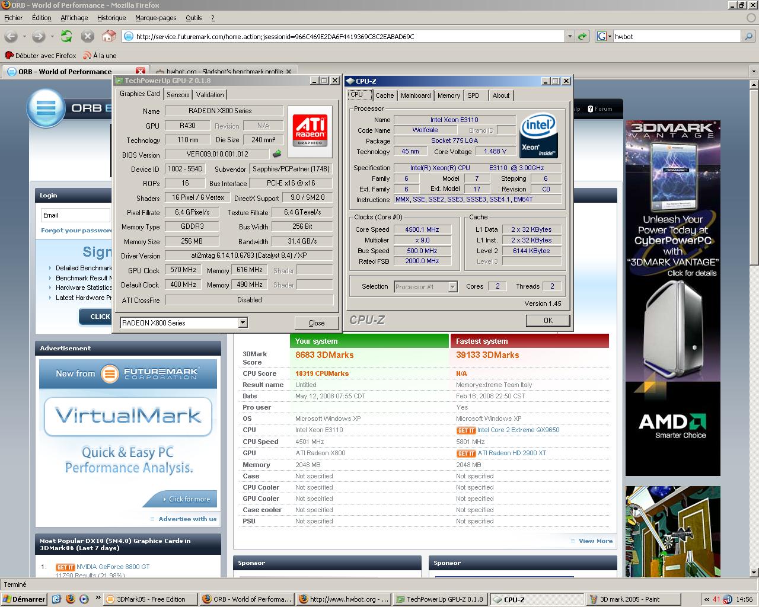759x607 pixels.
Task: Click the search magnifier icon
Action: point(749,37)
